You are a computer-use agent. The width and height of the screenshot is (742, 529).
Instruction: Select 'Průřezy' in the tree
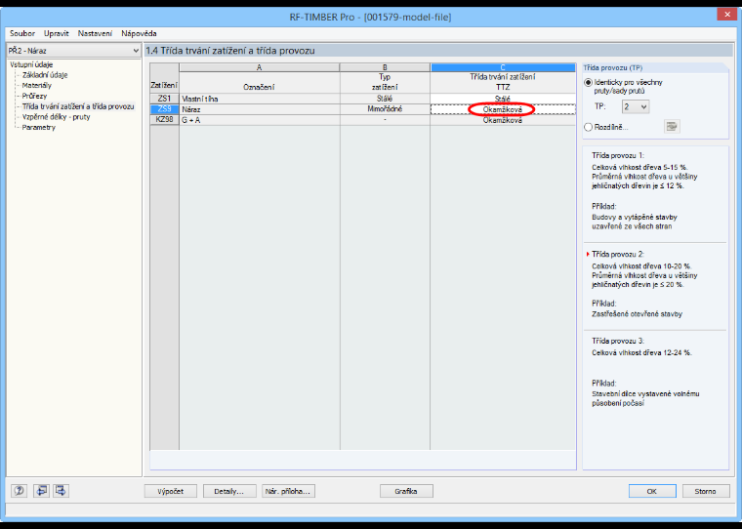(34, 96)
